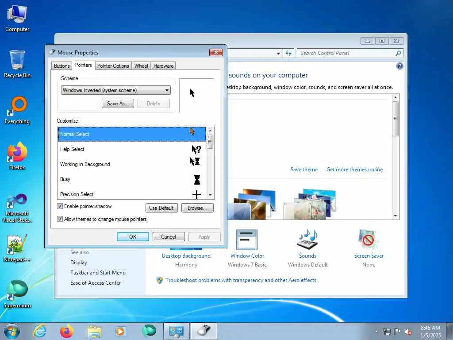This screenshot has width=453, height=340.
Task: Open the Desktop Background link
Action: [186, 256]
